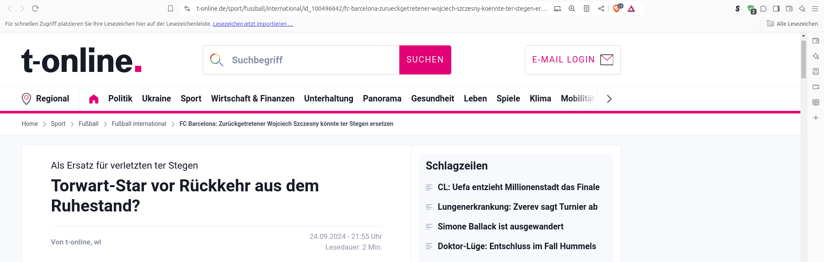Go to the pink home icon in navigation
Screen dimensions: 824x262
point(94,99)
